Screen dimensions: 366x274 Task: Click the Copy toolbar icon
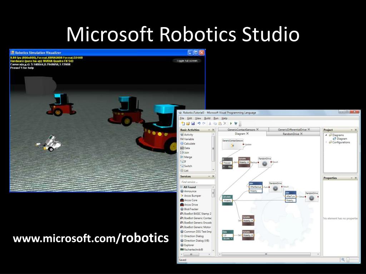tap(215, 123)
